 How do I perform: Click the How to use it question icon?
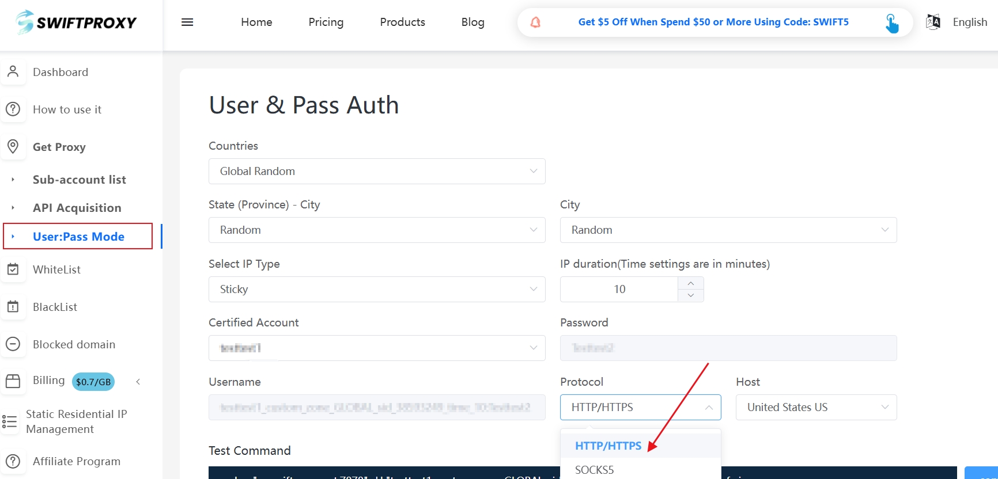(x=13, y=109)
